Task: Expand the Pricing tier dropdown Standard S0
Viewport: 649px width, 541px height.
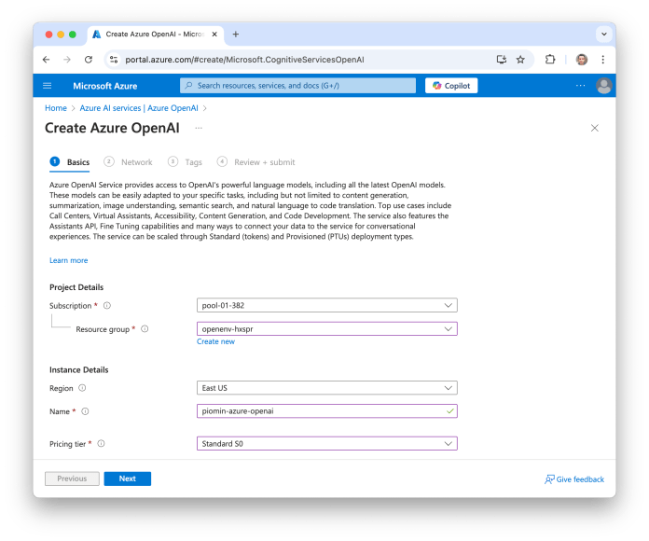Action: [327, 444]
